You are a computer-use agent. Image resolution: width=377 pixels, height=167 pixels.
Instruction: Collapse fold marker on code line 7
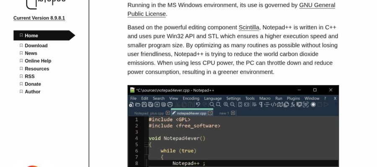146,157
